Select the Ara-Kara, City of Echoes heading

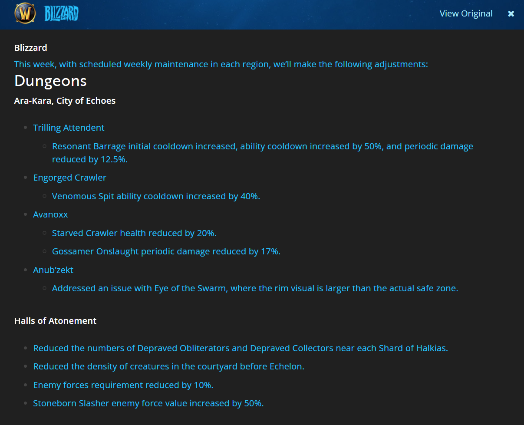65,101
